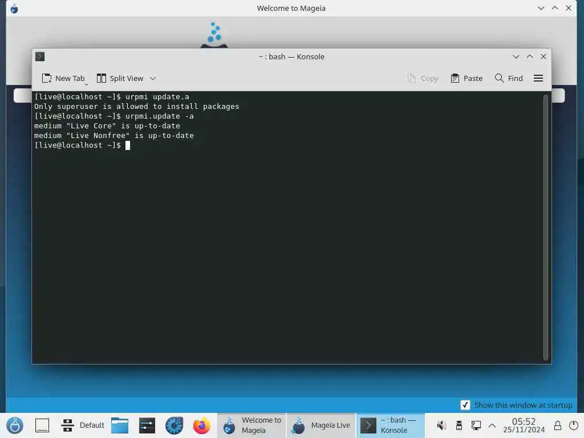Click the "Only superuser is allowed" output line
Viewport: 584px width, 438px height.
point(137,107)
